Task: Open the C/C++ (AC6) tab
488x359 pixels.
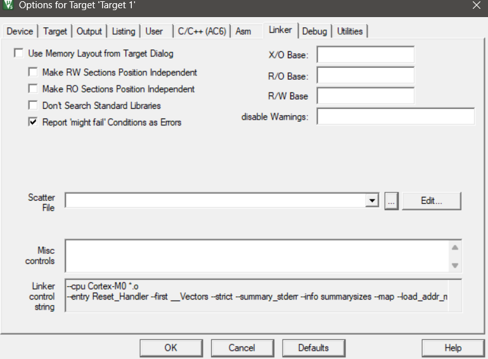Action: tap(202, 31)
